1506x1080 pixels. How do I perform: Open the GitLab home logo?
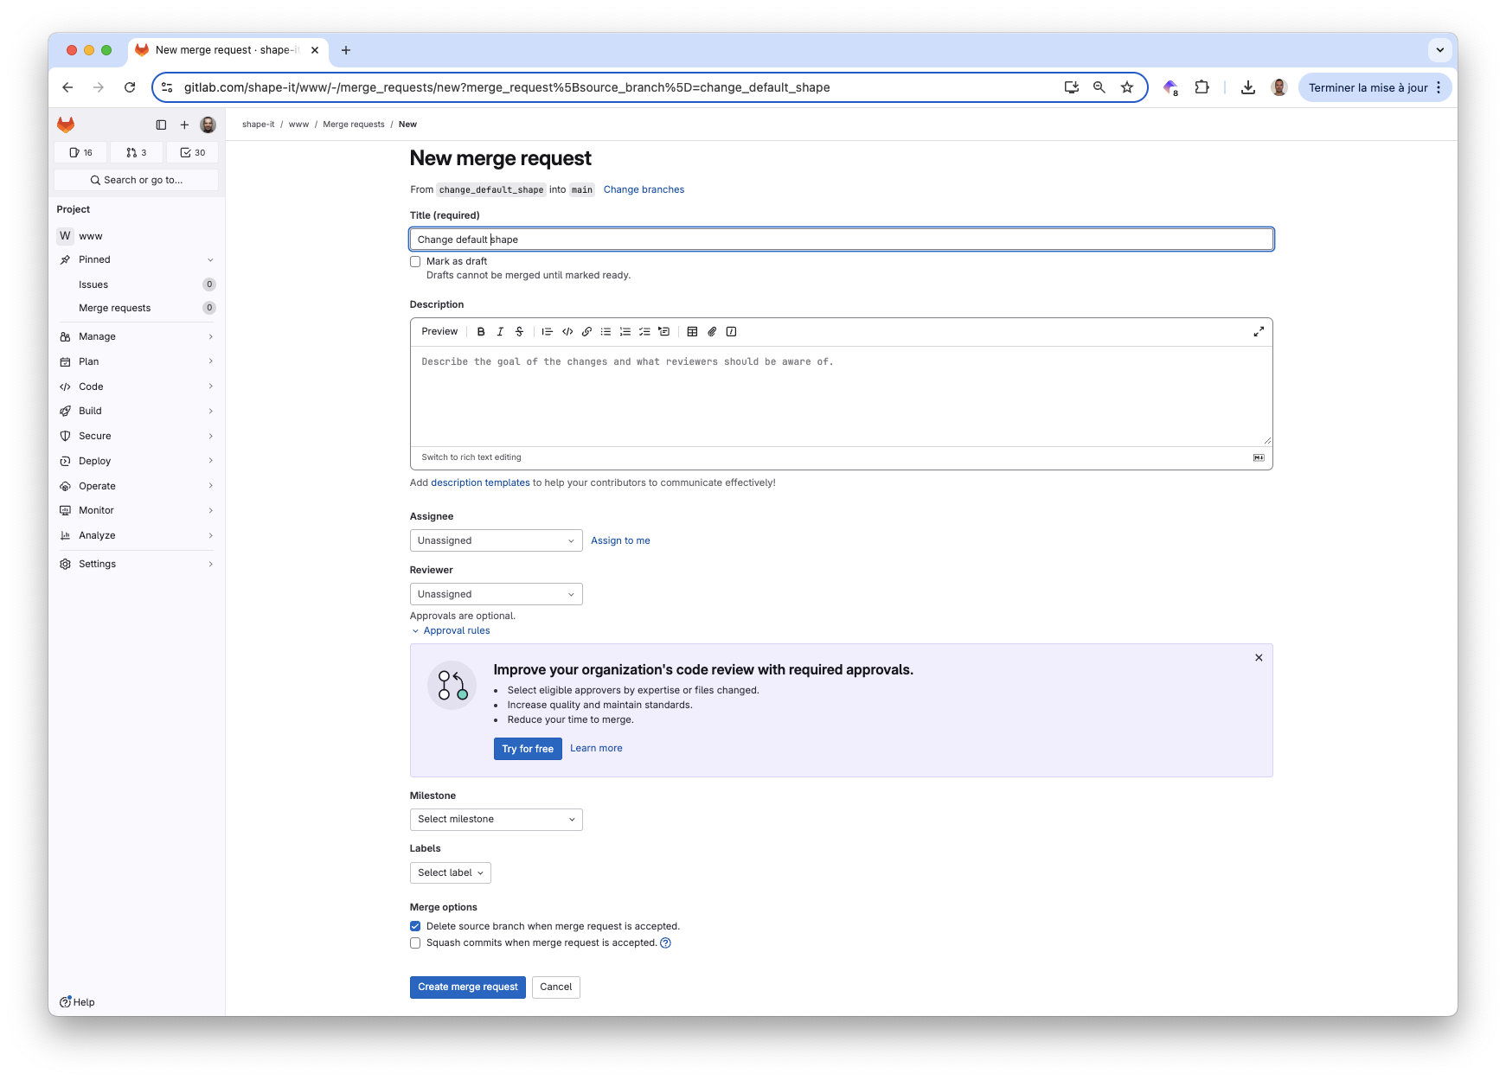tap(66, 125)
